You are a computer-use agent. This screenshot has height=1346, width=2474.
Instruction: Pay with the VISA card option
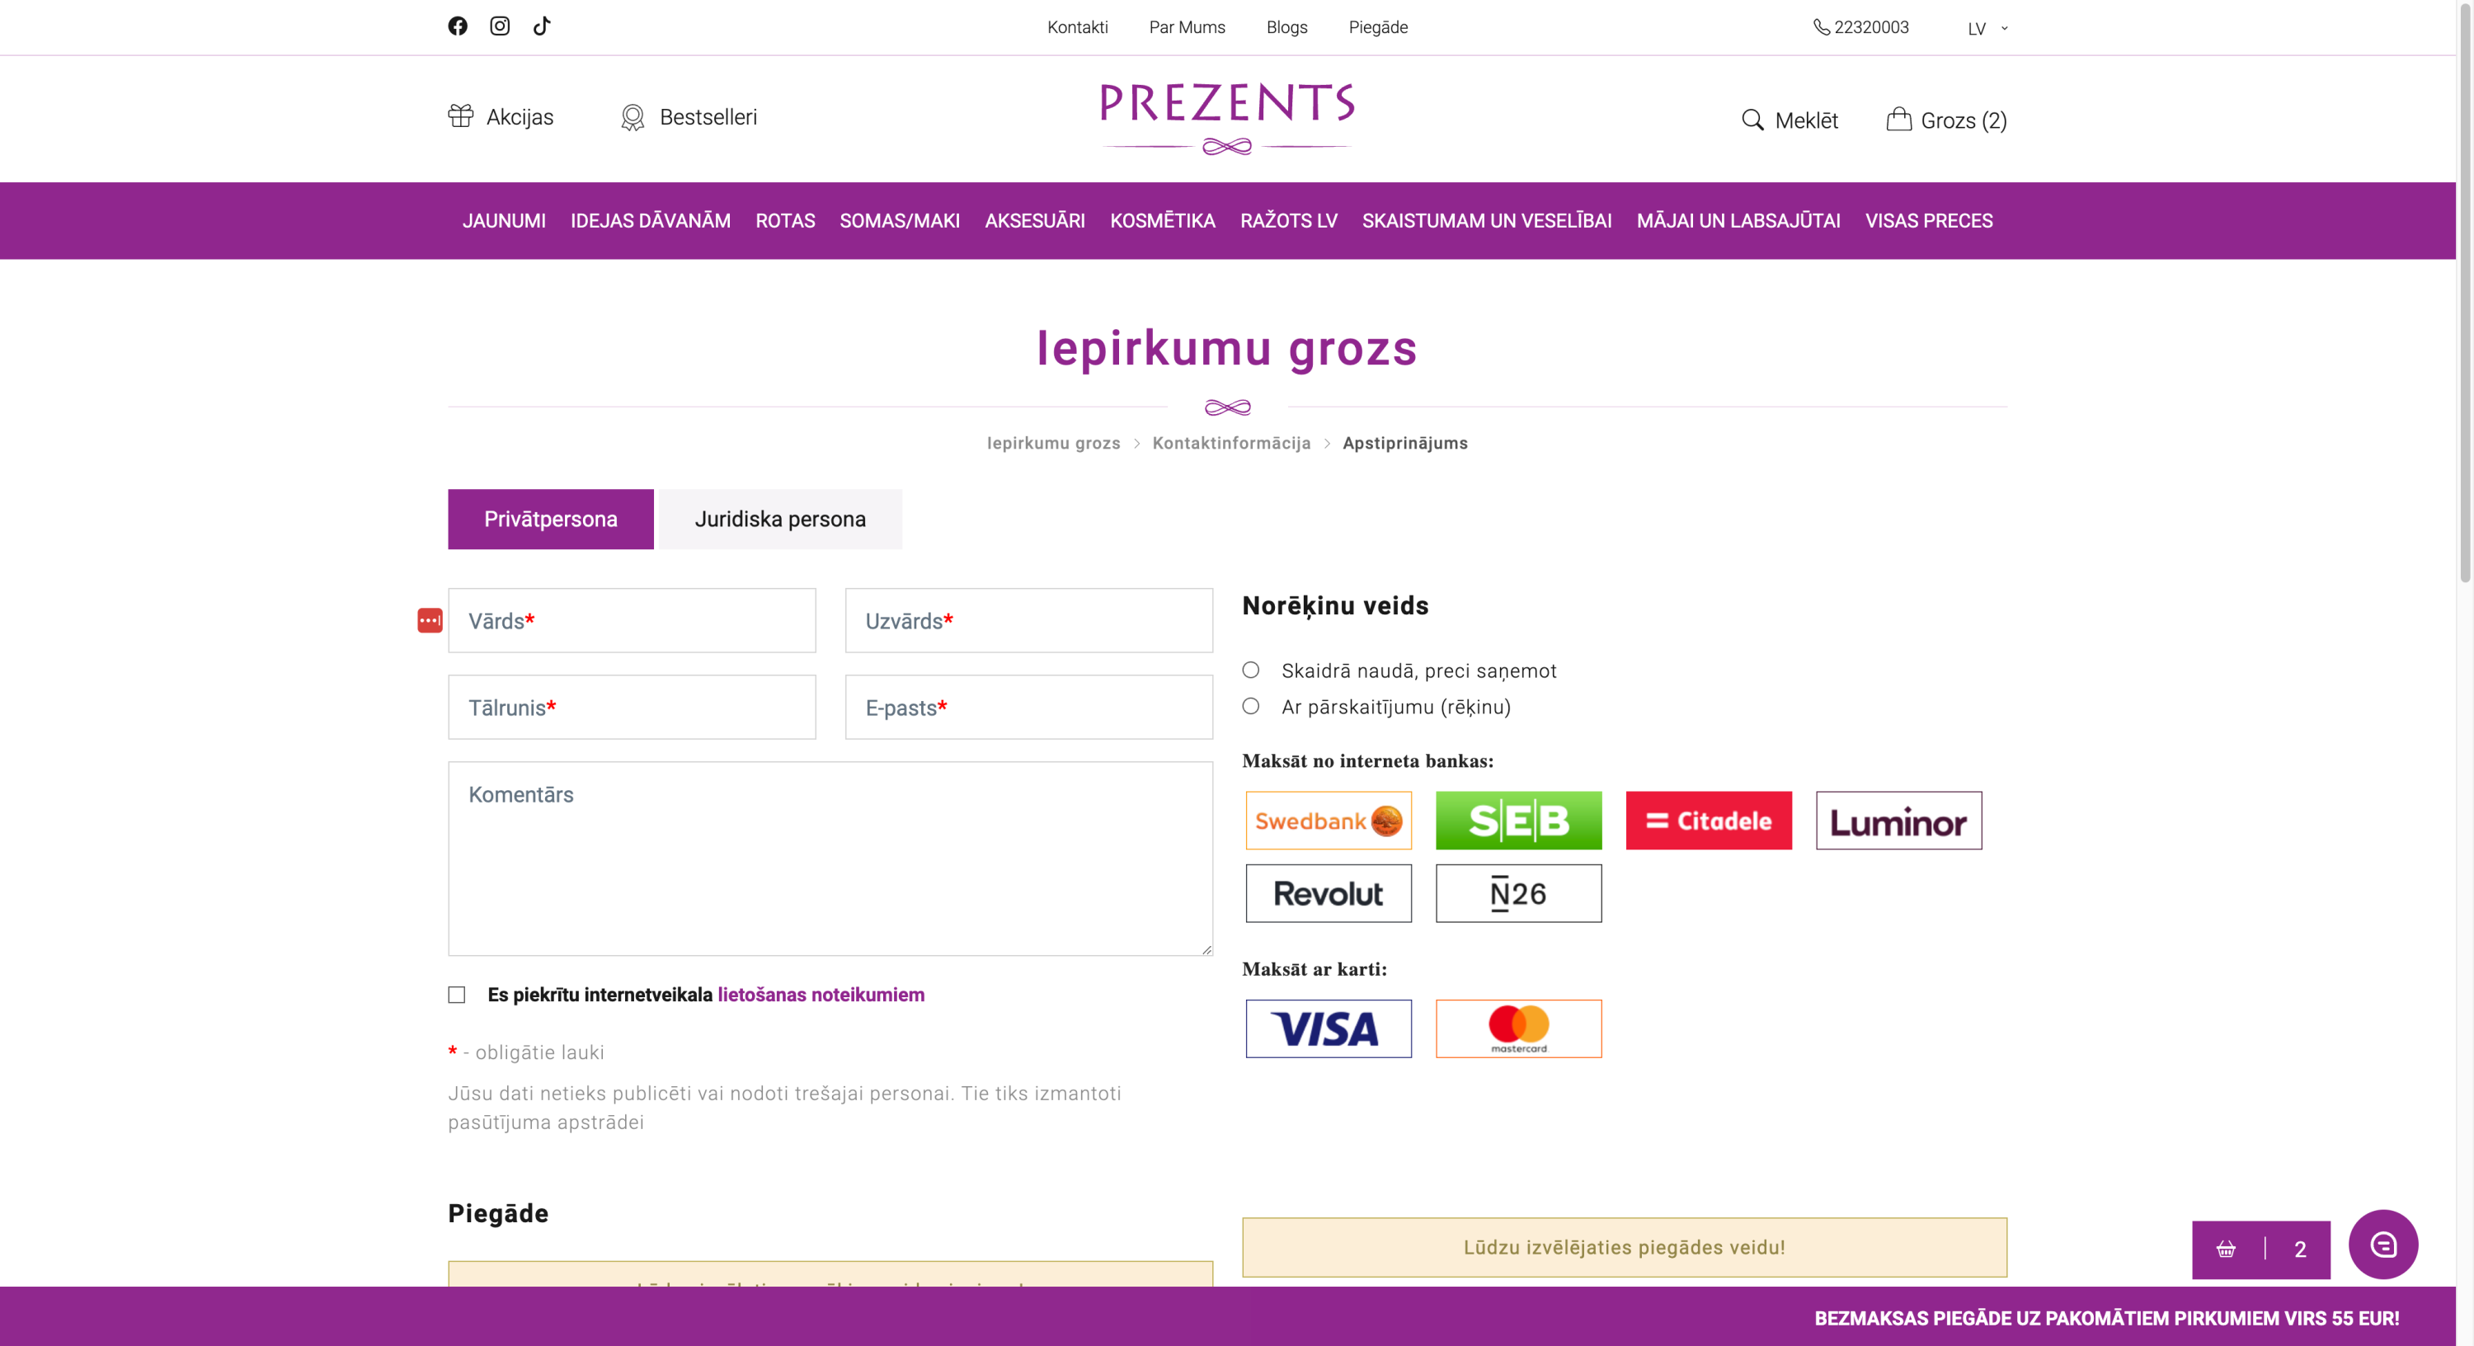point(1329,1029)
